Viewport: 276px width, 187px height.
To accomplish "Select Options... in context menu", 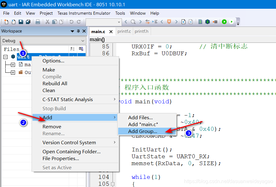I will [75, 61].
